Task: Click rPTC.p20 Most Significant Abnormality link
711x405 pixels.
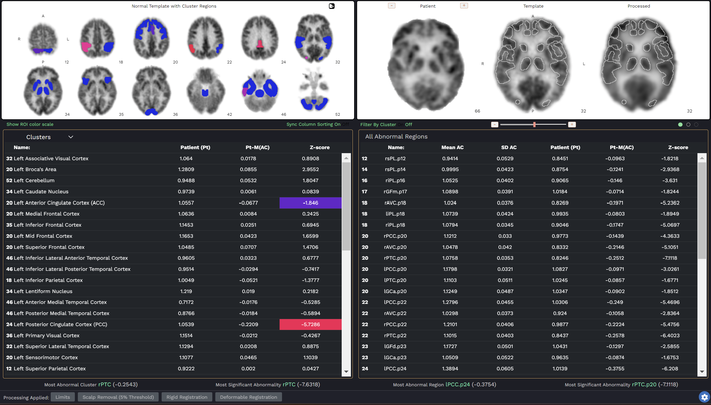Action: pos(644,384)
